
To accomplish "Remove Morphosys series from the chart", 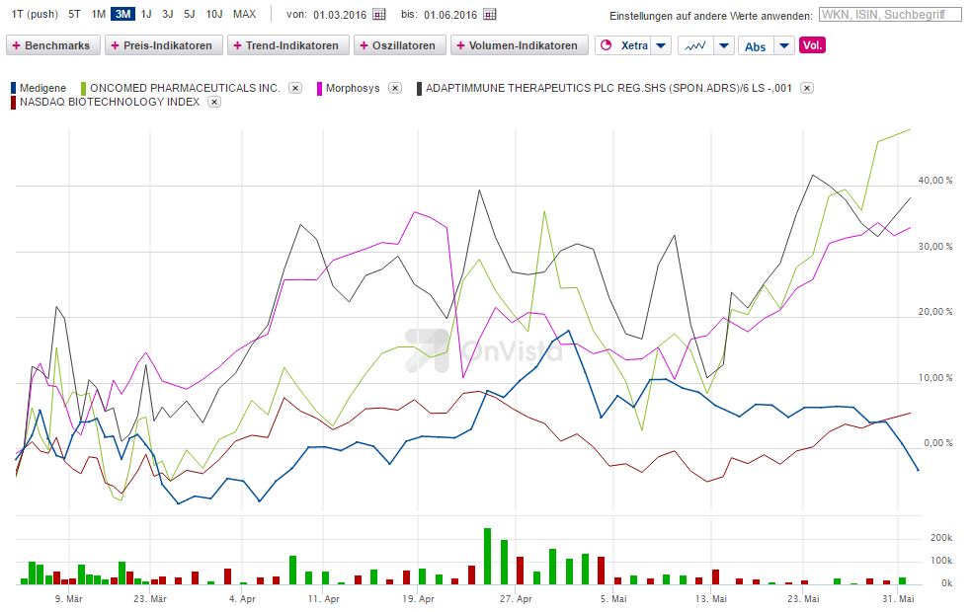I will point(395,88).
